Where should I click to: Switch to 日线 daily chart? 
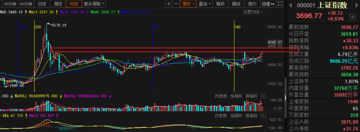point(42,4)
